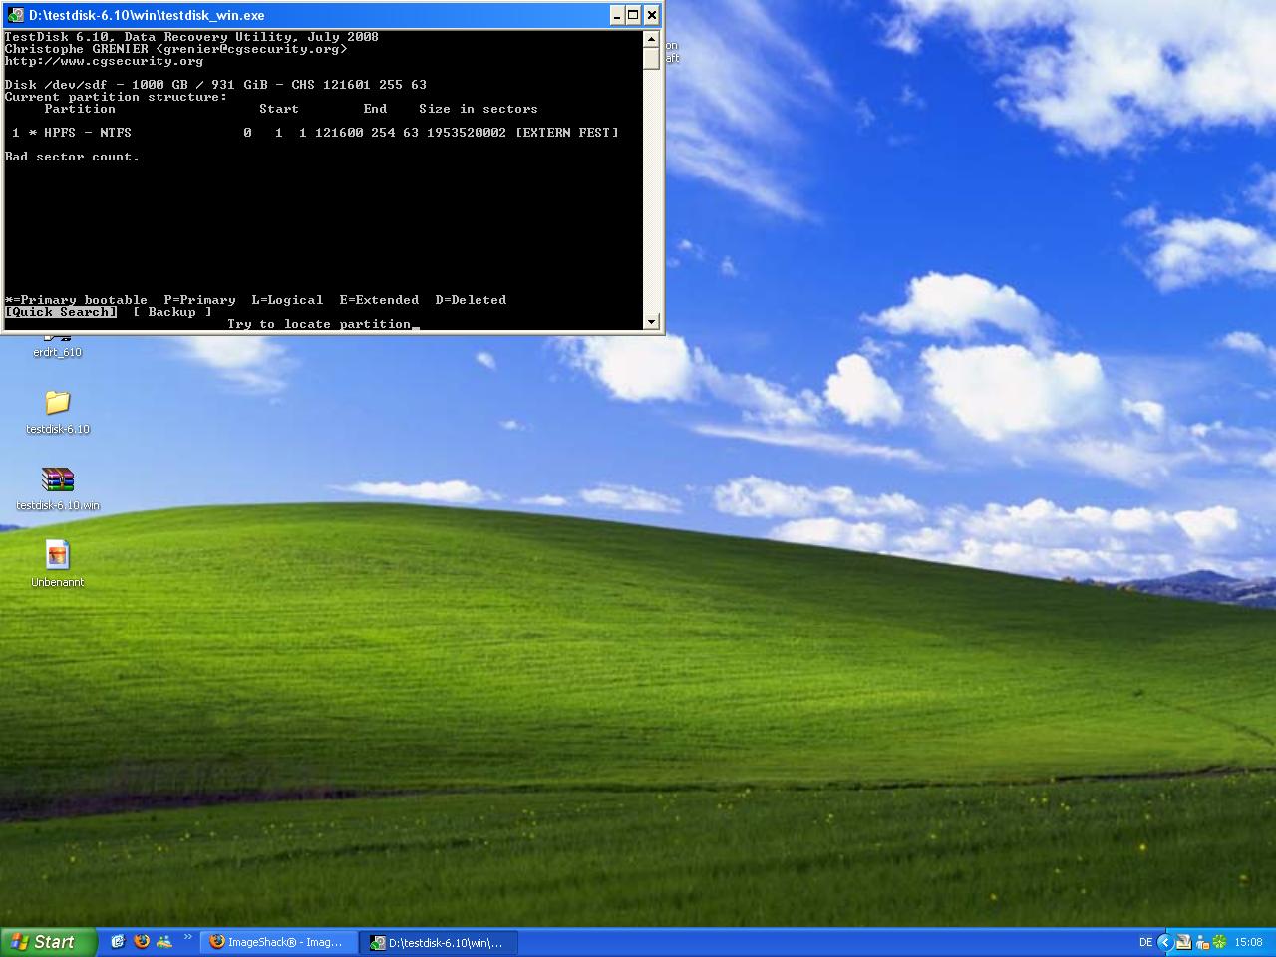Minimize the testdisk_win.exe console window
The width and height of the screenshot is (1276, 957).
tap(616, 15)
